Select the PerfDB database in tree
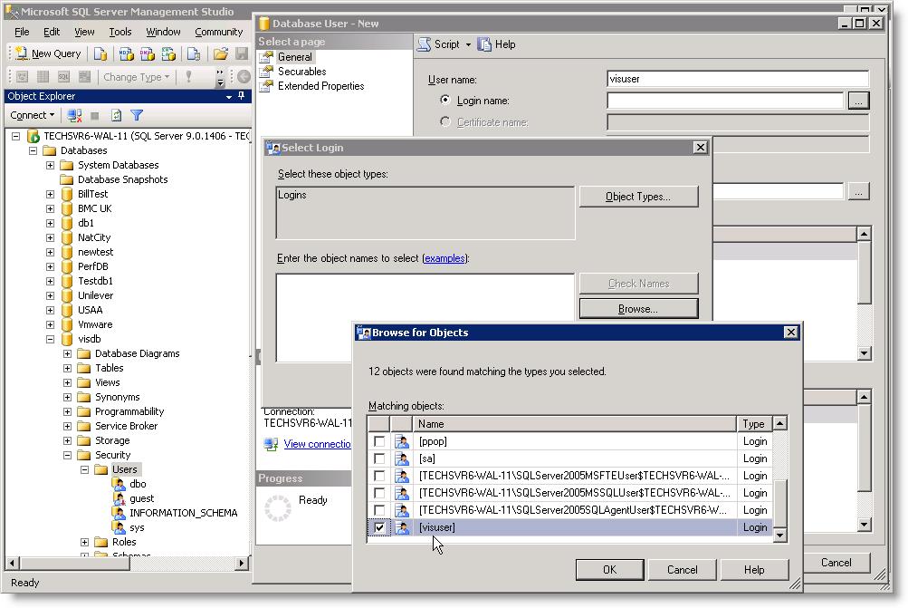This screenshot has width=908, height=608. click(92, 266)
